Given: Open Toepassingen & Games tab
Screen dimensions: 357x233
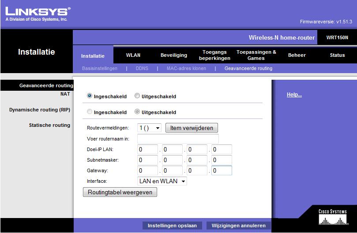Looking at the screenshot, I should coord(256,55).
